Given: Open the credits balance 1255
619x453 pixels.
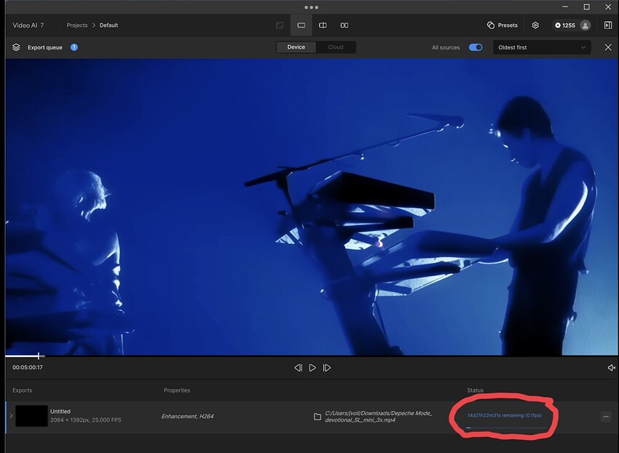Looking at the screenshot, I should coord(565,25).
